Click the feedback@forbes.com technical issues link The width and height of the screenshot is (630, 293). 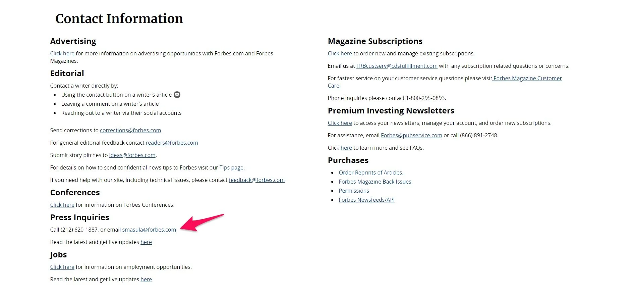tap(257, 180)
